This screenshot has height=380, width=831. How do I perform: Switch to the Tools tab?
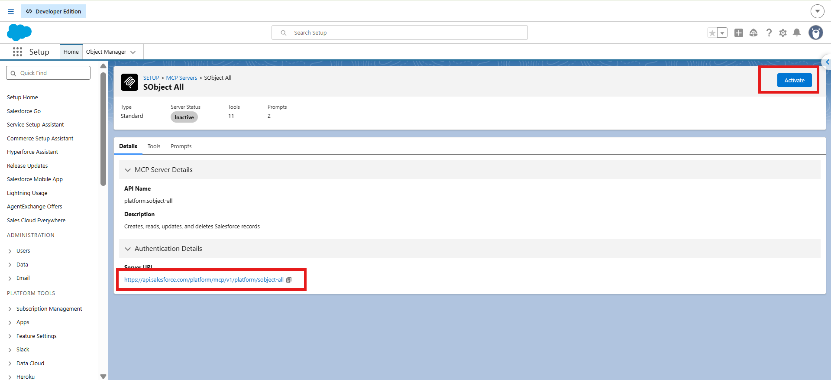pos(154,146)
